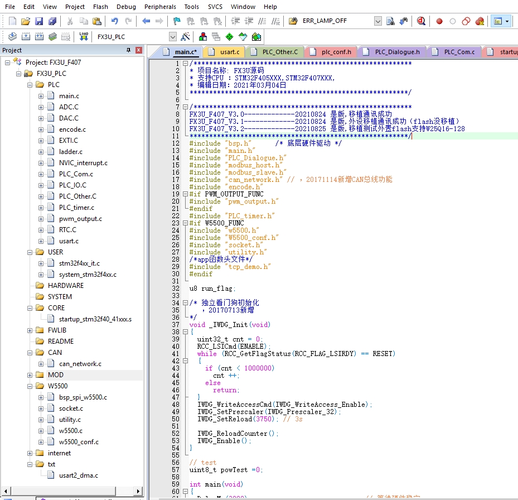Uncomment selected lines icon
This screenshot has width=518, height=500.
click(276, 21)
